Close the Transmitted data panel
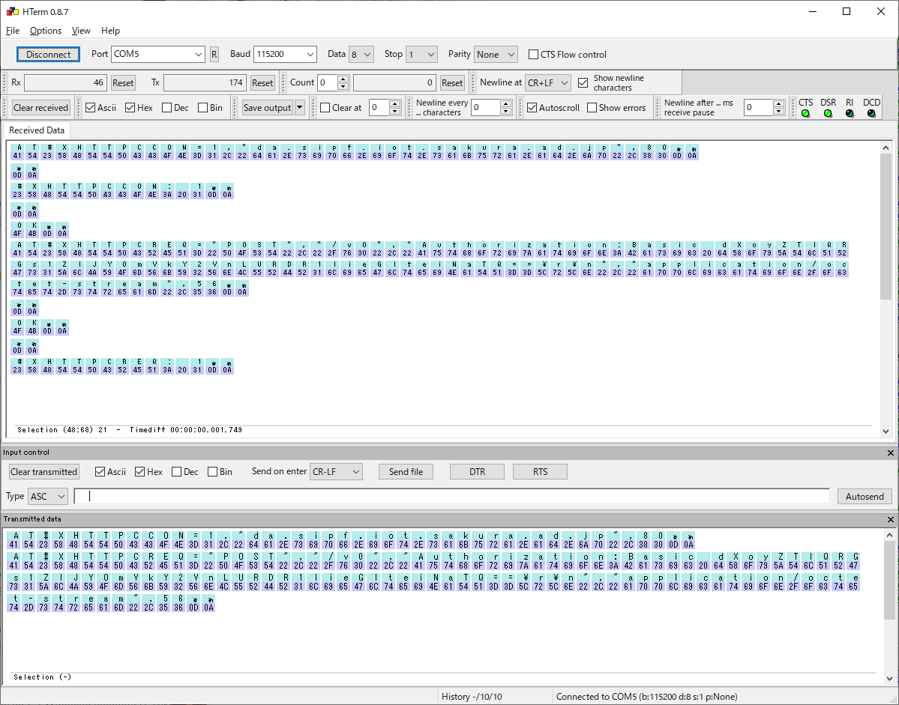 891,519
